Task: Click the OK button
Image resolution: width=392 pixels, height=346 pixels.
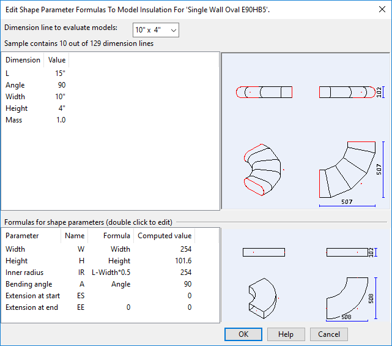Action: click(x=243, y=334)
